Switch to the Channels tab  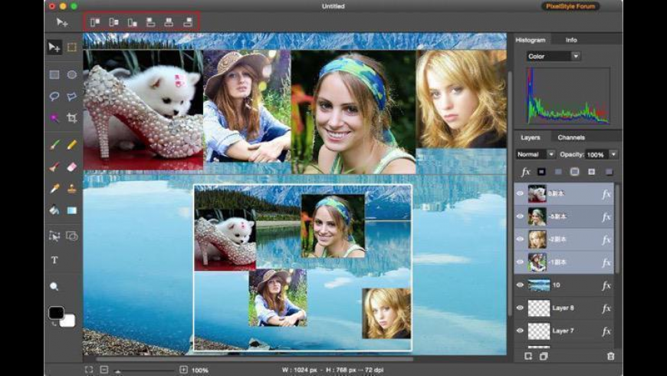pos(570,137)
